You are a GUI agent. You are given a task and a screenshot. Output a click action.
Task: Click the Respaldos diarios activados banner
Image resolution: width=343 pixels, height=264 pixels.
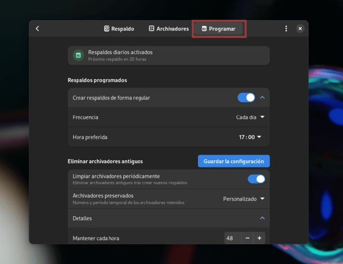click(169, 55)
